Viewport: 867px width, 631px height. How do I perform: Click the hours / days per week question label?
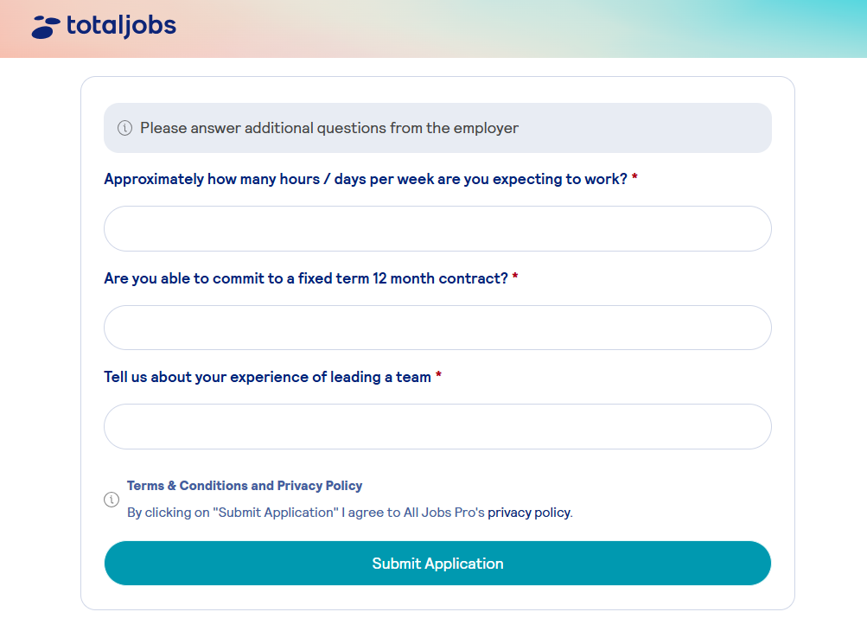(x=366, y=179)
